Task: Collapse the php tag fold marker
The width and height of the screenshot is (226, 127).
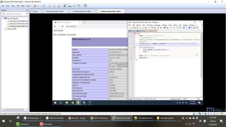Action: [135, 34]
